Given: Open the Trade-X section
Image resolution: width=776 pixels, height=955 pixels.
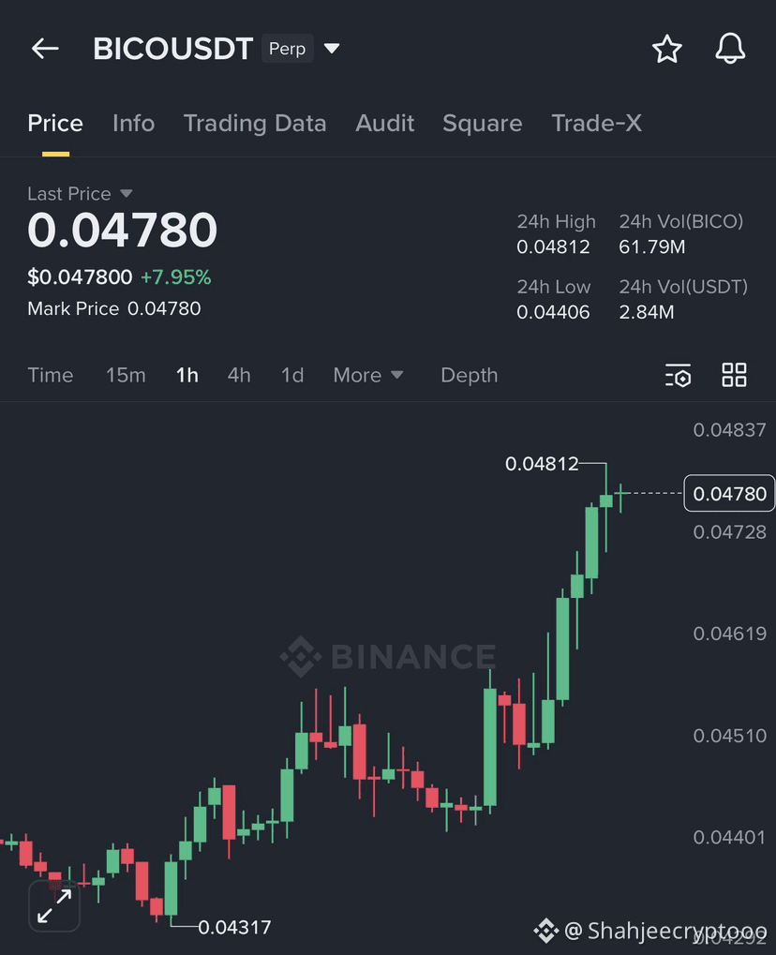Looking at the screenshot, I should [596, 123].
